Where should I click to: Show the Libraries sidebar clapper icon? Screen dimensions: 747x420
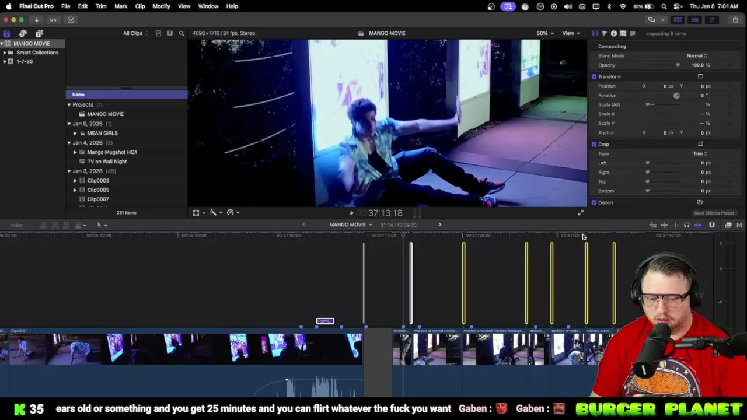tap(6, 33)
